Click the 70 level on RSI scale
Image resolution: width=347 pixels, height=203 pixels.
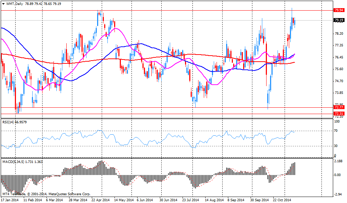[x=335, y=131]
